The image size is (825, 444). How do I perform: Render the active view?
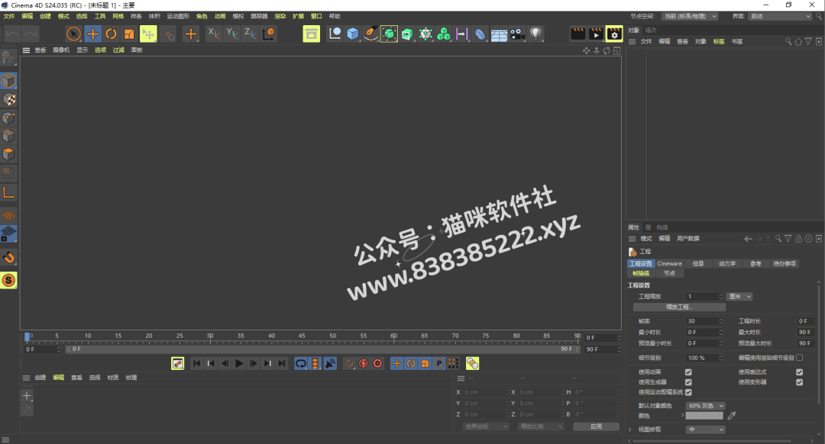pos(577,34)
